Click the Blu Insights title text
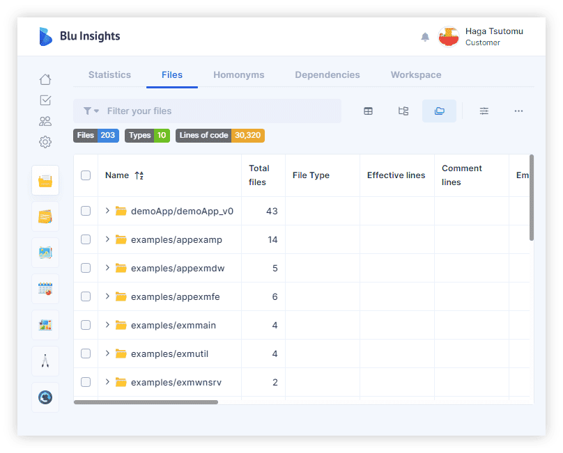Screen dimensions: 563x453 [x=90, y=36]
